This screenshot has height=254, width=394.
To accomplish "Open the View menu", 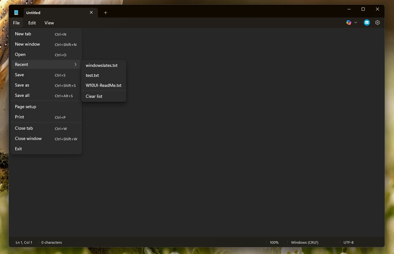I will point(49,22).
